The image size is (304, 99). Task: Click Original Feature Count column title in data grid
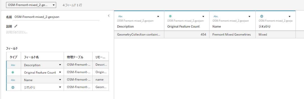[183, 26]
